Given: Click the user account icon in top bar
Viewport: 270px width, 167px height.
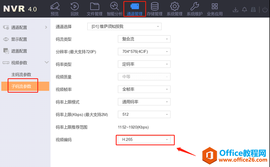Looking at the screenshot, I should [253, 10].
